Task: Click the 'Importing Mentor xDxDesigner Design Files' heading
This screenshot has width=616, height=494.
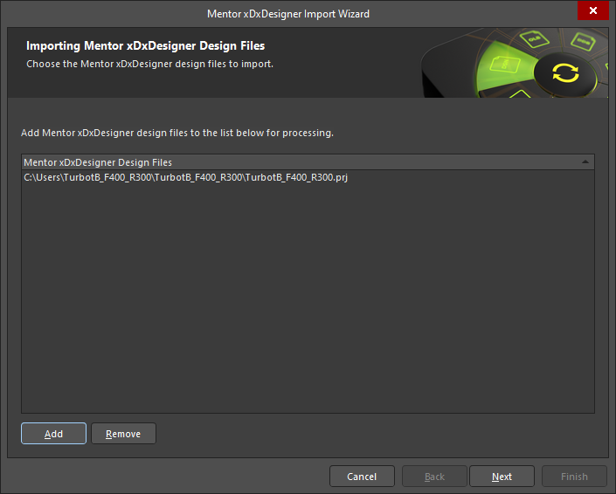Action: pyautogui.click(x=145, y=45)
